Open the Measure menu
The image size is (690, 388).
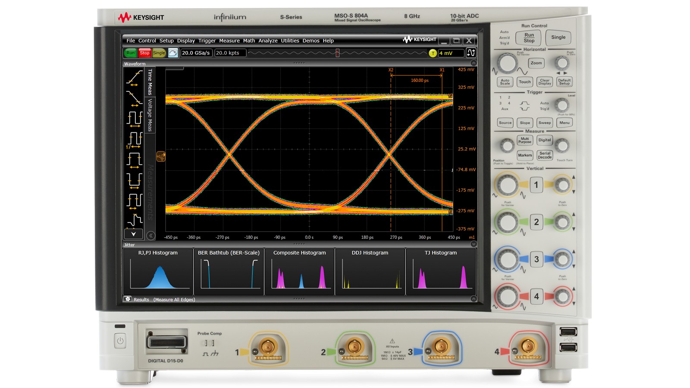(x=229, y=41)
